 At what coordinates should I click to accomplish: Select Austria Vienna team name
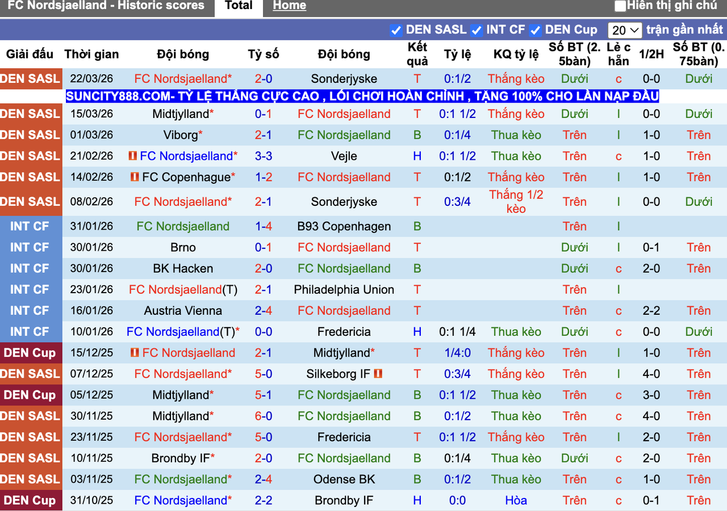183,310
